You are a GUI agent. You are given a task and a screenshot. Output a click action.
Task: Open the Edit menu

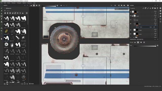[5, 3]
